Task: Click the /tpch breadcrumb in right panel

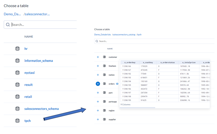Action: pyautogui.click(x=139, y=35)
